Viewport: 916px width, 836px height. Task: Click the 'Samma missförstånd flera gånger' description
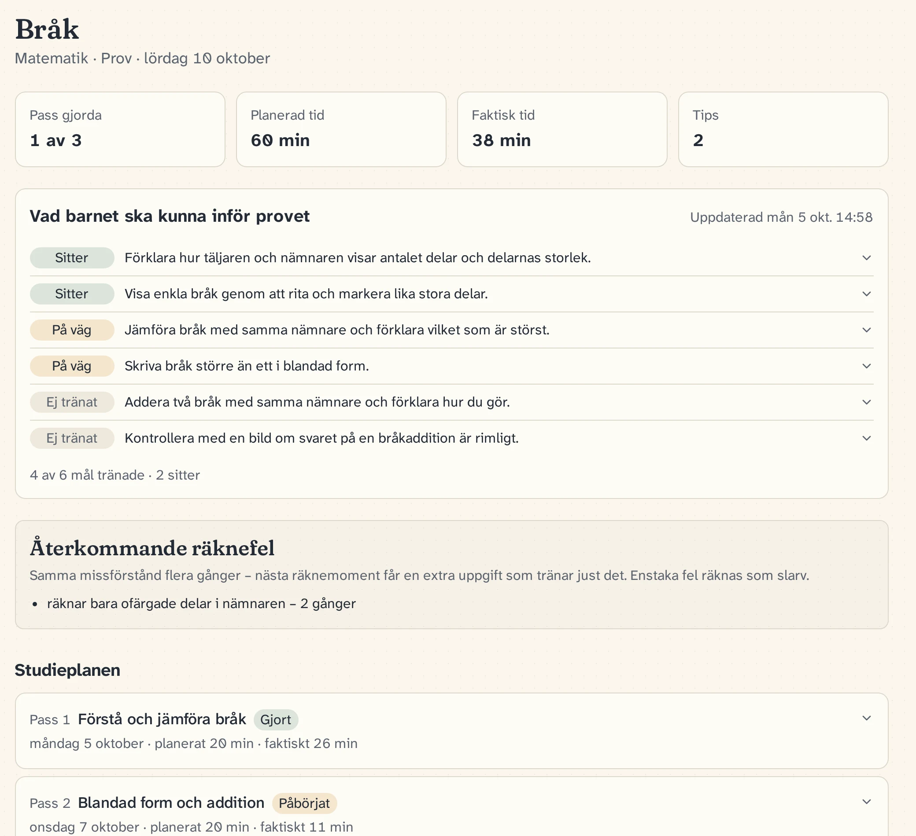(419, 576)
